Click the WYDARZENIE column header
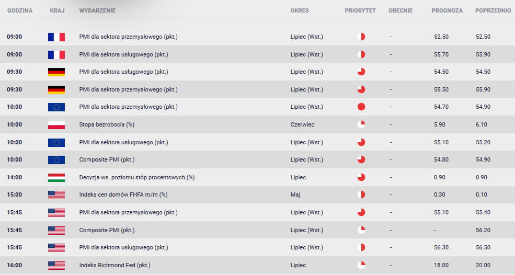515x275 pixels. tap(97, 10)
